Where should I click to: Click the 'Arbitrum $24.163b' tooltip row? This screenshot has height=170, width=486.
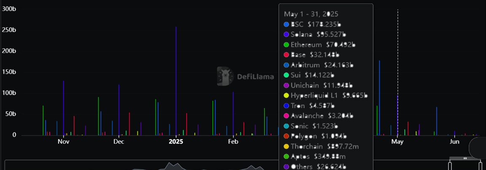coord(319,65)
